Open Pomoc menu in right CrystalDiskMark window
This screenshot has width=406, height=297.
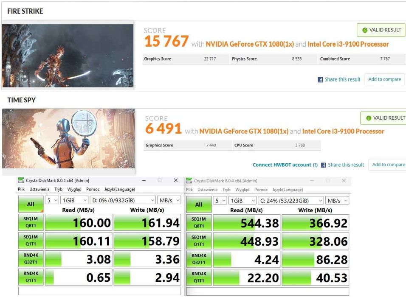(261, 189)
